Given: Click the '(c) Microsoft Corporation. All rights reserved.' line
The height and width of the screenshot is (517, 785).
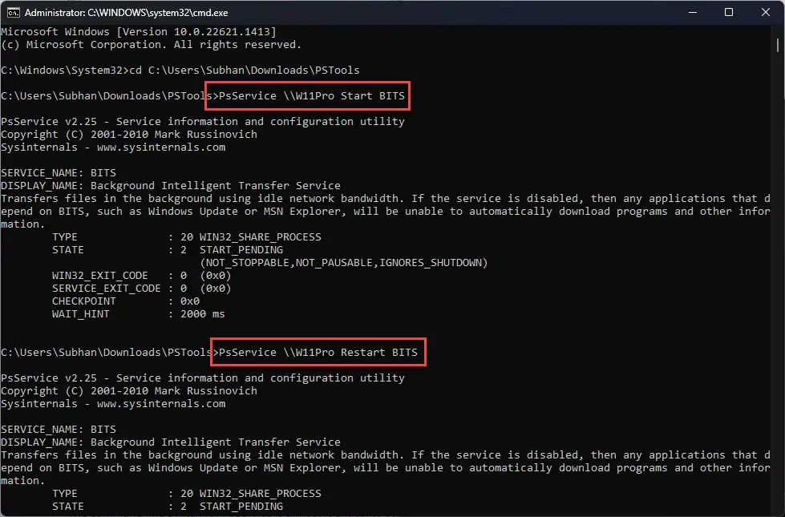Looking at the screenshot, I should 152,45.
